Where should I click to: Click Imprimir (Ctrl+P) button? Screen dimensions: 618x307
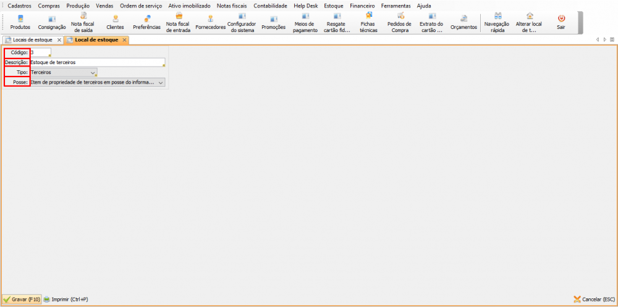coord(66,299)
